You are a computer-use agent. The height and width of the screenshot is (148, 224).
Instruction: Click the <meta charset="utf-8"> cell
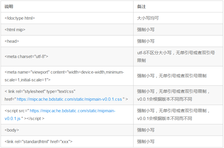[26, 57]
